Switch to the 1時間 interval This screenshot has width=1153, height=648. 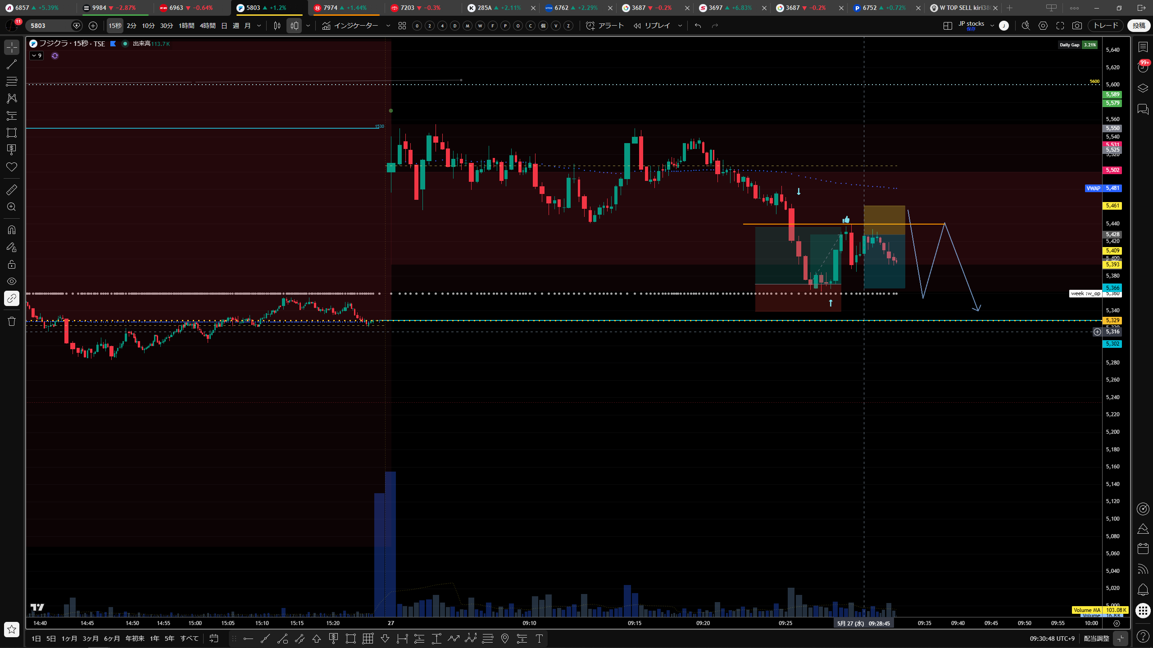[x=186, y=26]
